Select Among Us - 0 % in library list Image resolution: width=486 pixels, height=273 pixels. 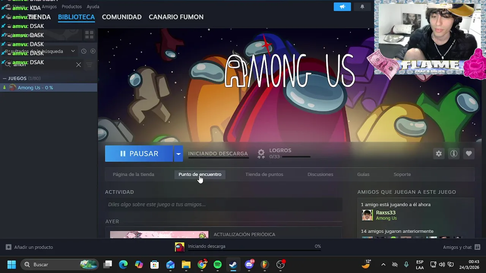(49, 88)
